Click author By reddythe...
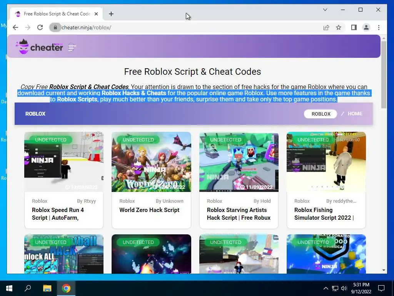The height and width of the screenshot is (296, 394). (341, 201)
